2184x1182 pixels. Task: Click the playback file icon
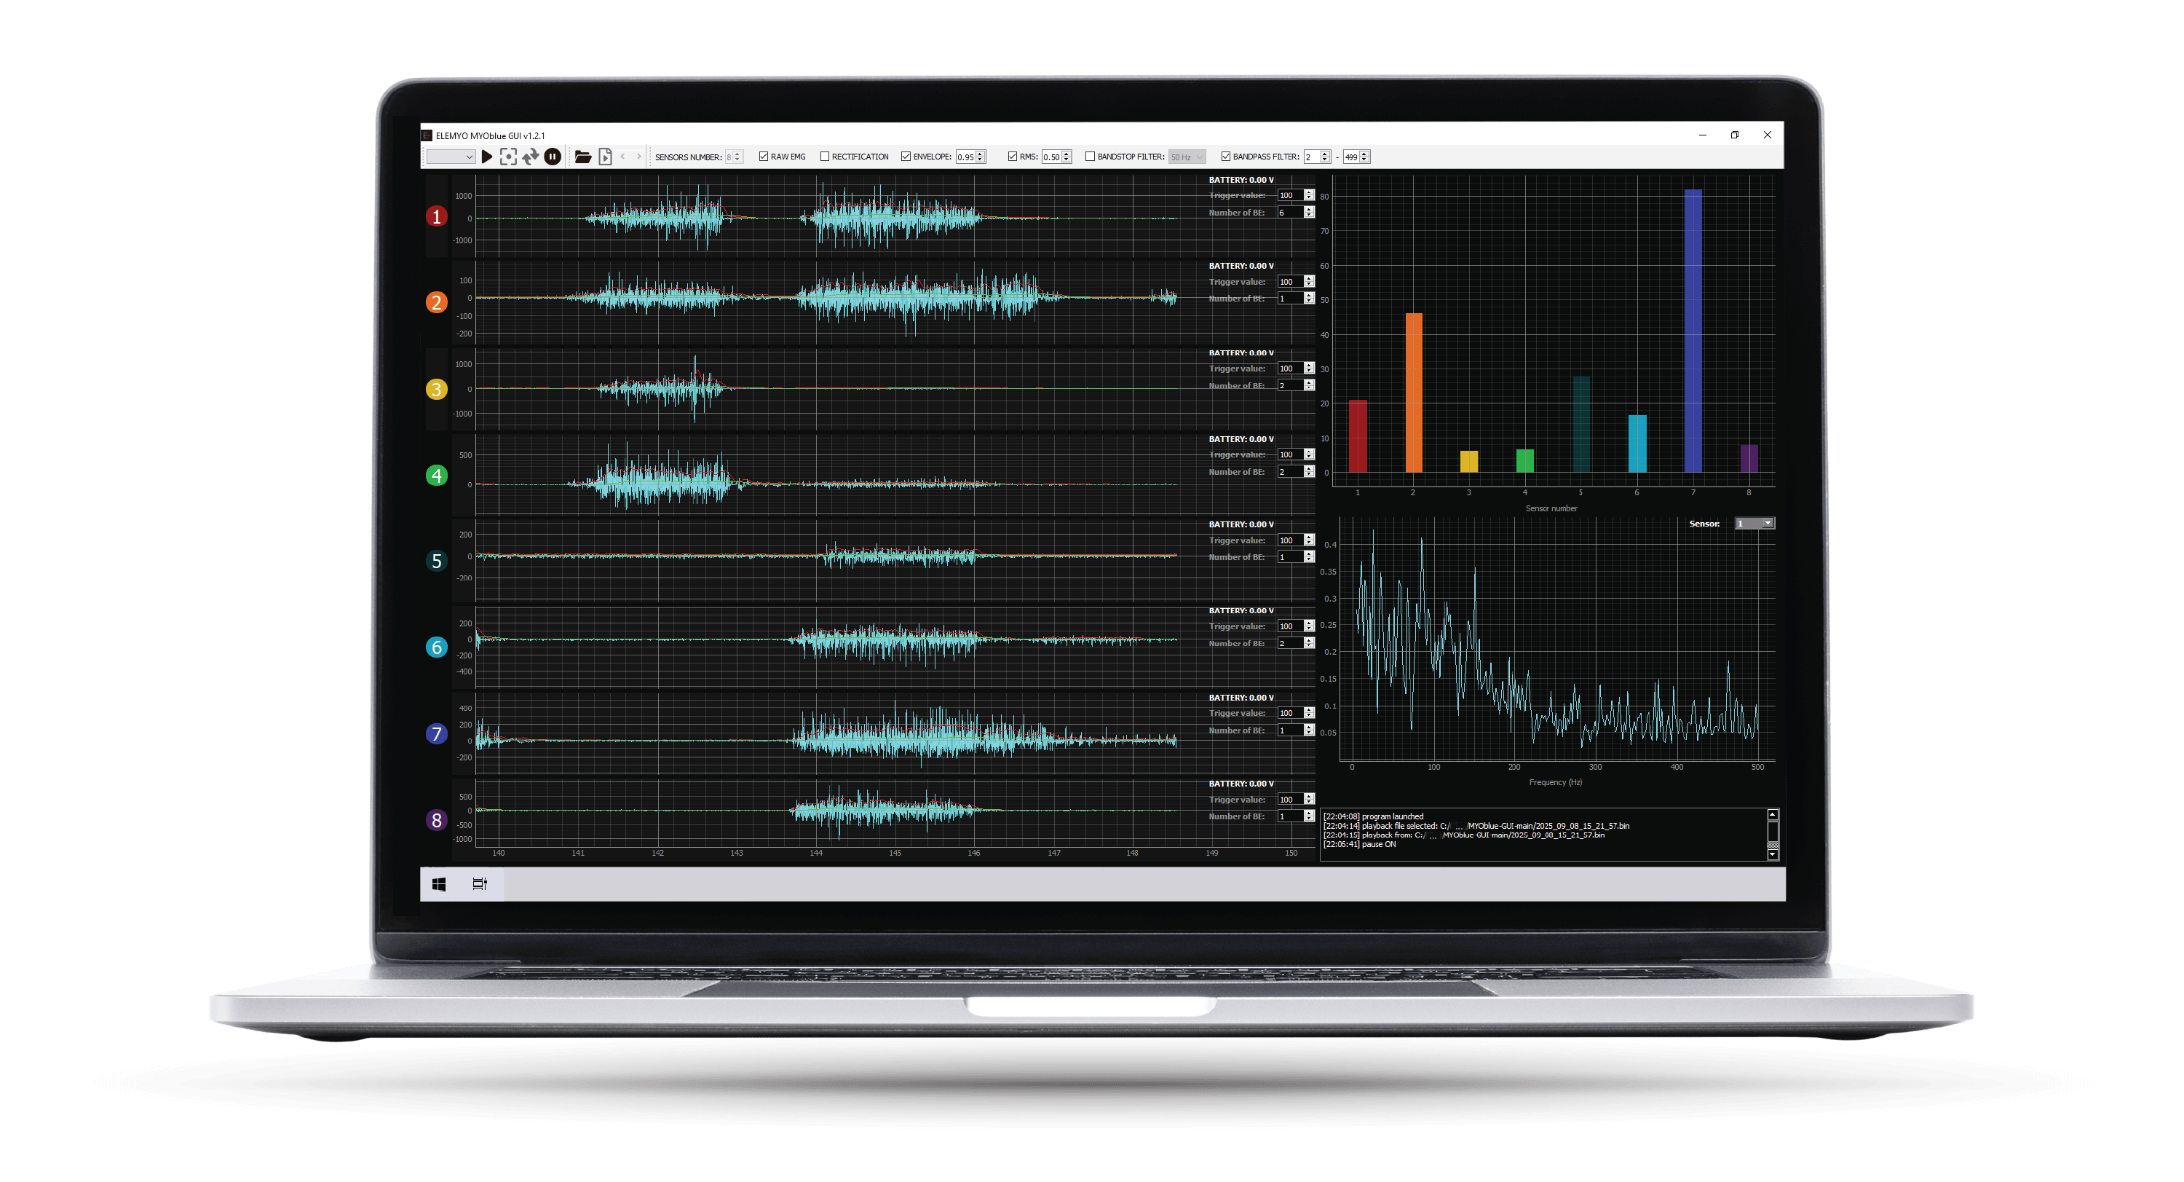(604, 157)
